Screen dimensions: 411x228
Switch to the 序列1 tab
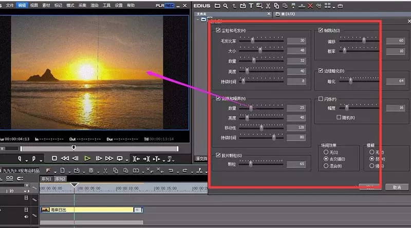[46, 179]
